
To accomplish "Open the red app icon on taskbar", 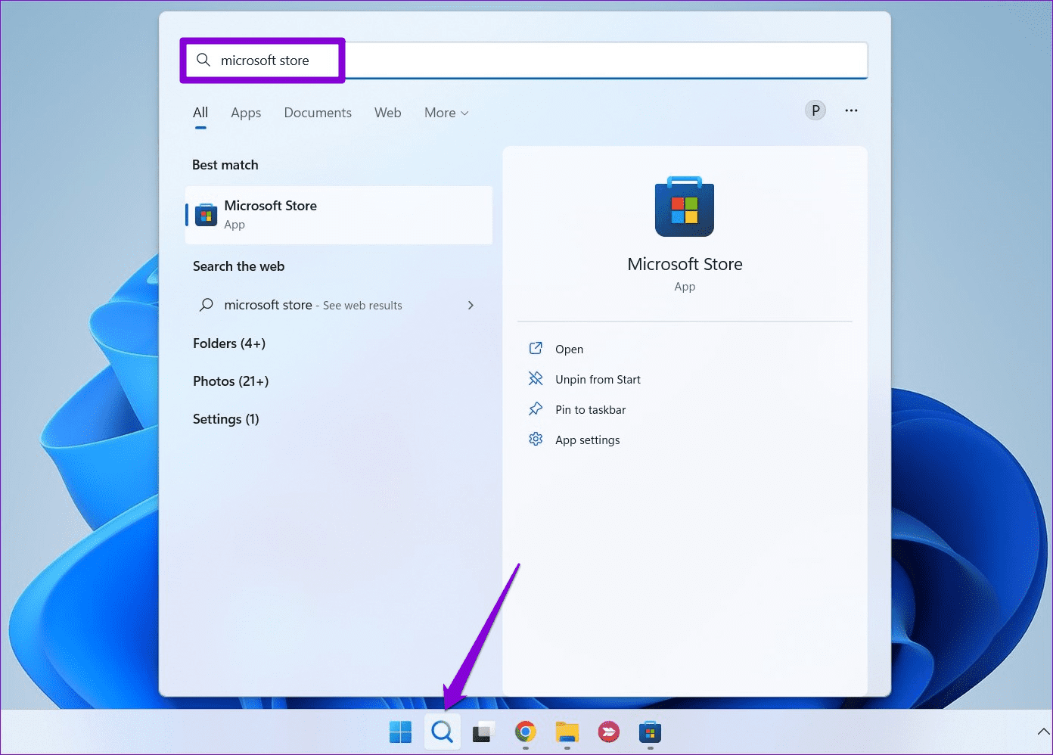I will coord(608,732).
